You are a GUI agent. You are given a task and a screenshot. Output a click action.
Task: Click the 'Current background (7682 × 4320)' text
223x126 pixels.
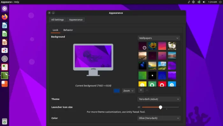click(x=93, y=86)
